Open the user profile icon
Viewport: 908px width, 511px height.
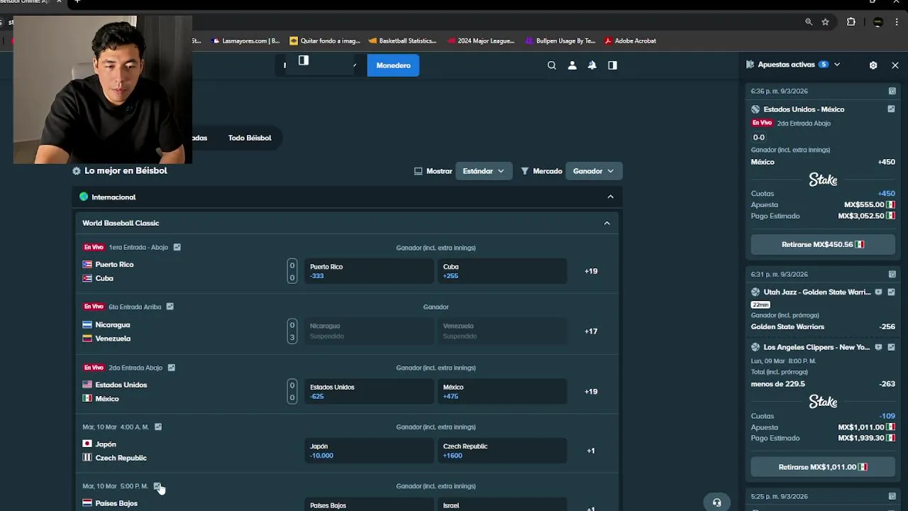[x=572, y=65]
